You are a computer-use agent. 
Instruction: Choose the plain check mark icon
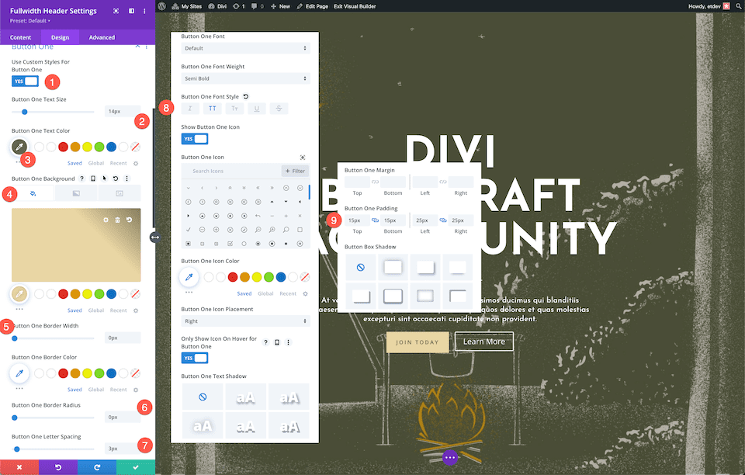188,230
